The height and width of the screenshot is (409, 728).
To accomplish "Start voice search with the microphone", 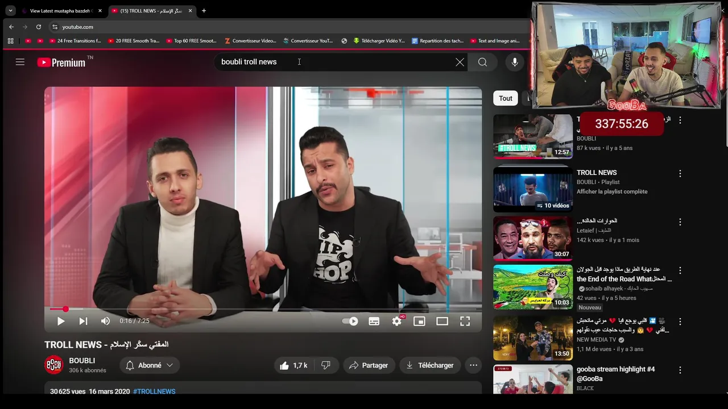I will [x=514, y=62].
